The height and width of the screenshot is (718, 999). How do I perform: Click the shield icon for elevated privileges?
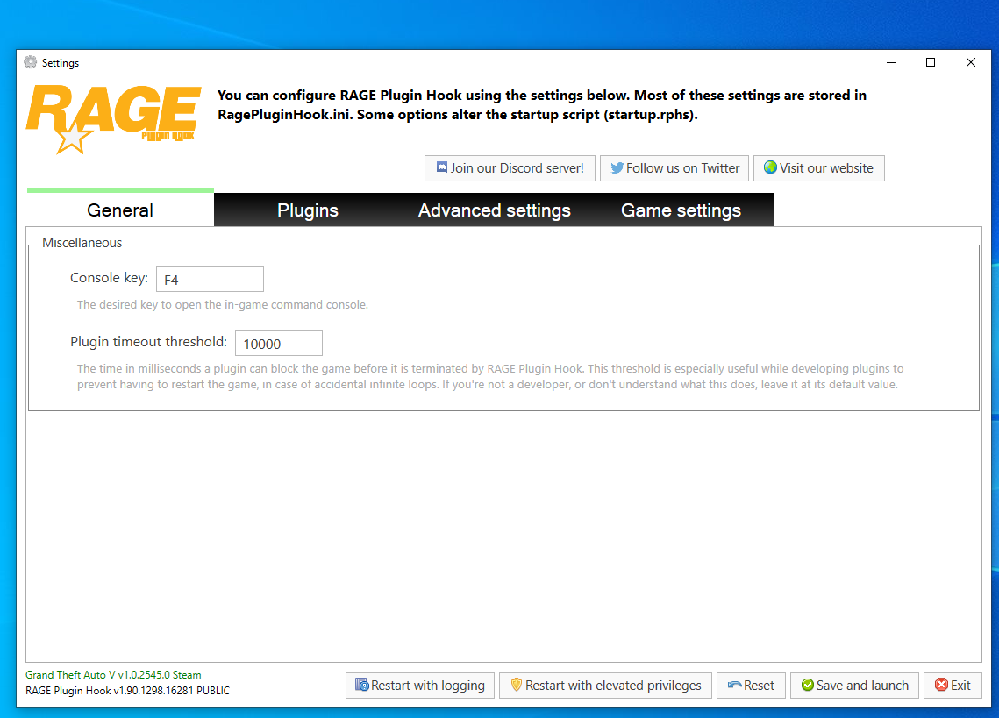tap(516, 685)
